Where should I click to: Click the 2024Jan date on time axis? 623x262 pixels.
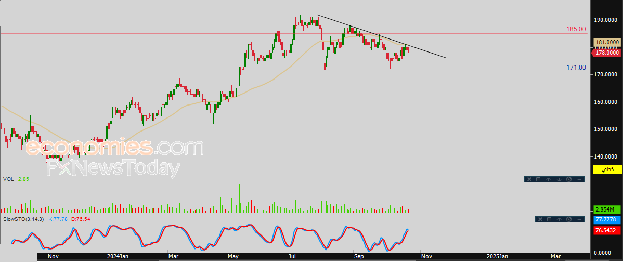117,257
